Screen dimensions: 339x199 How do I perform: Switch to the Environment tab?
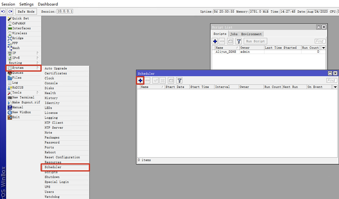(251, 34)
